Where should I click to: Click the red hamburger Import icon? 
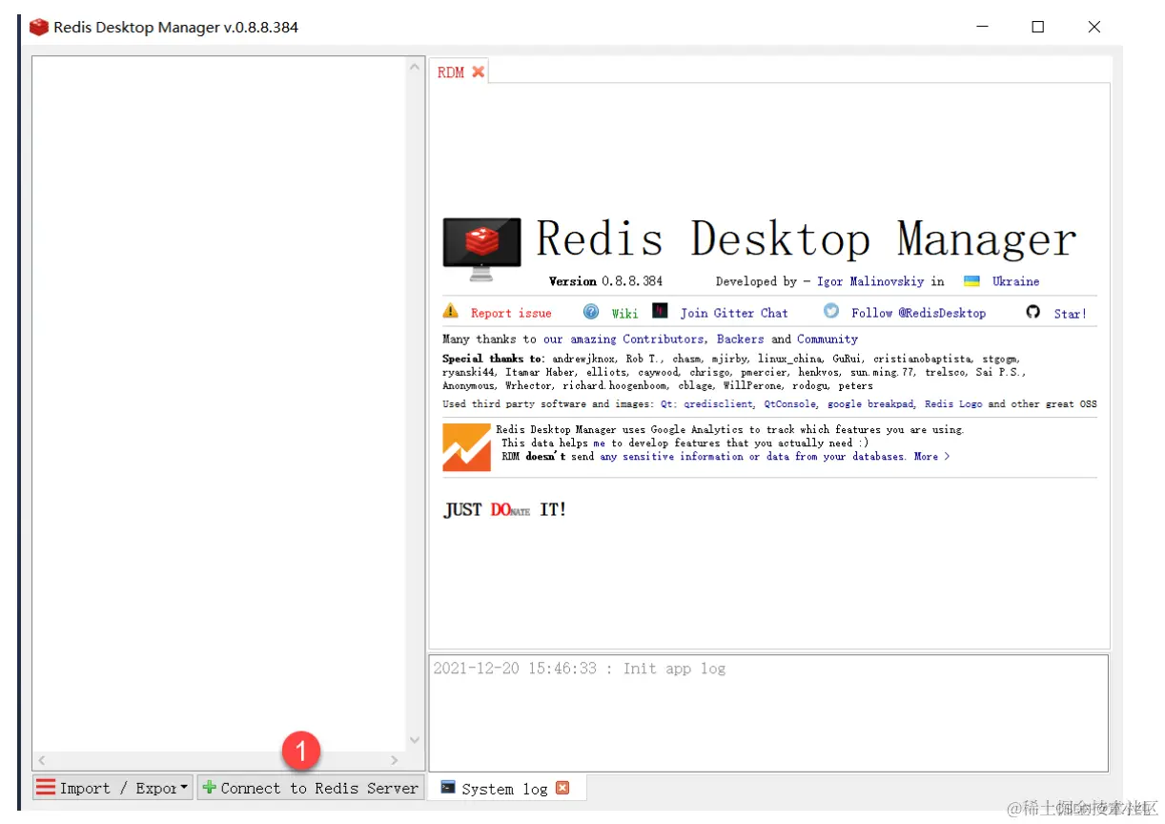(x=45, y=788)
